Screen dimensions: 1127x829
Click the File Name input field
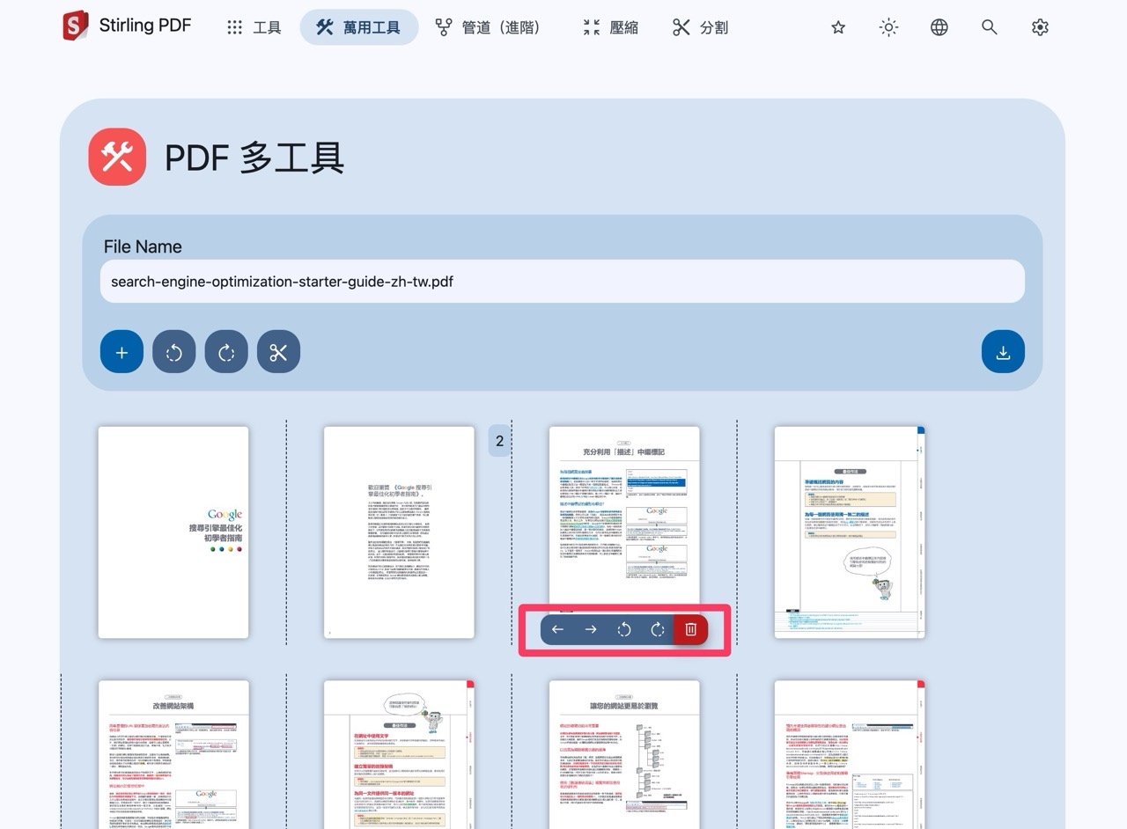[x=563, y=282]
